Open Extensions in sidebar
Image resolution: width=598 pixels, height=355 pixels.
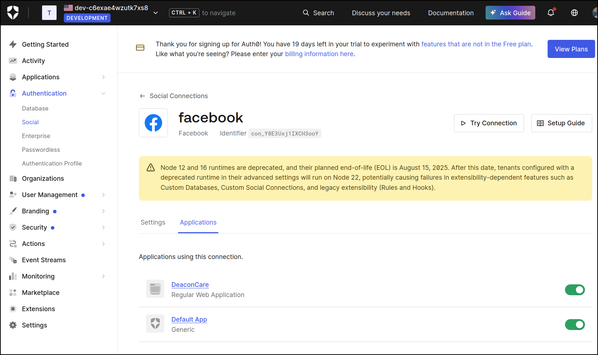pos(38,309)
